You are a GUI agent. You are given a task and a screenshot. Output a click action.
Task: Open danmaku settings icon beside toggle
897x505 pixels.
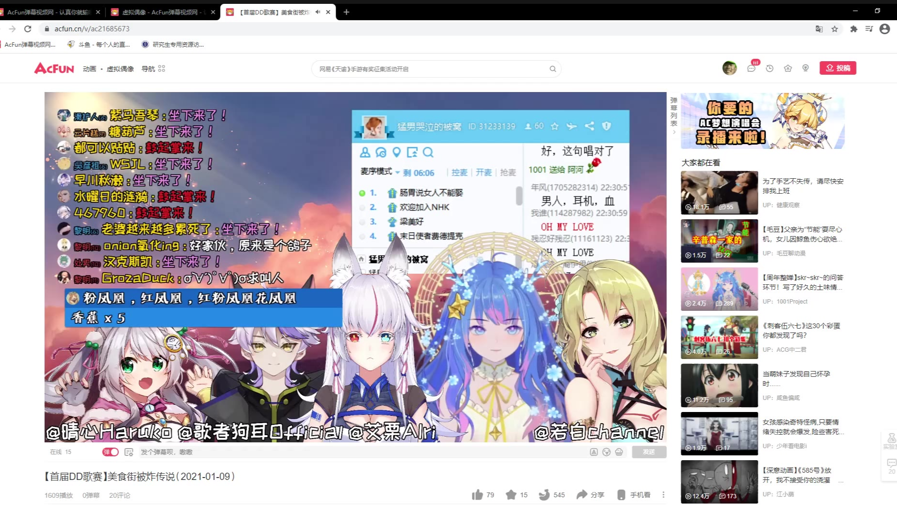[129, 452]
